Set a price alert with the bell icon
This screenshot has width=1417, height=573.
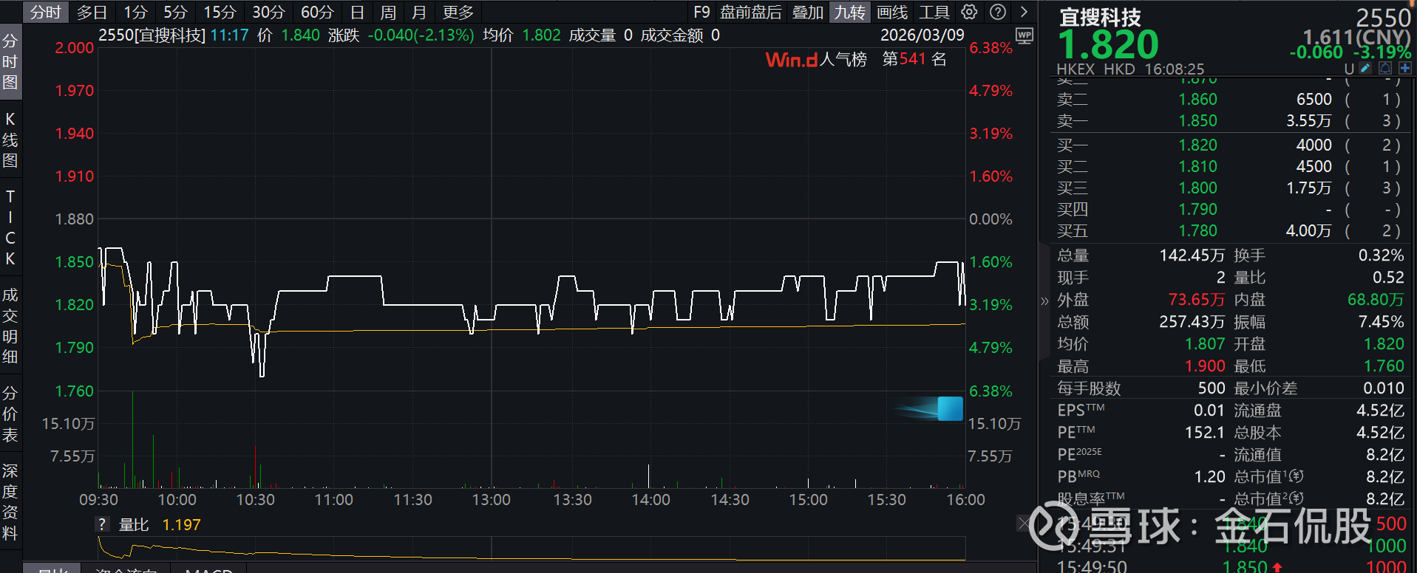click(1385, 68)
